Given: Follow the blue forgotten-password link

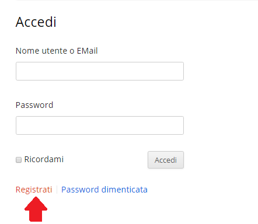Looking at the screenshot, I should pos(104,190).
